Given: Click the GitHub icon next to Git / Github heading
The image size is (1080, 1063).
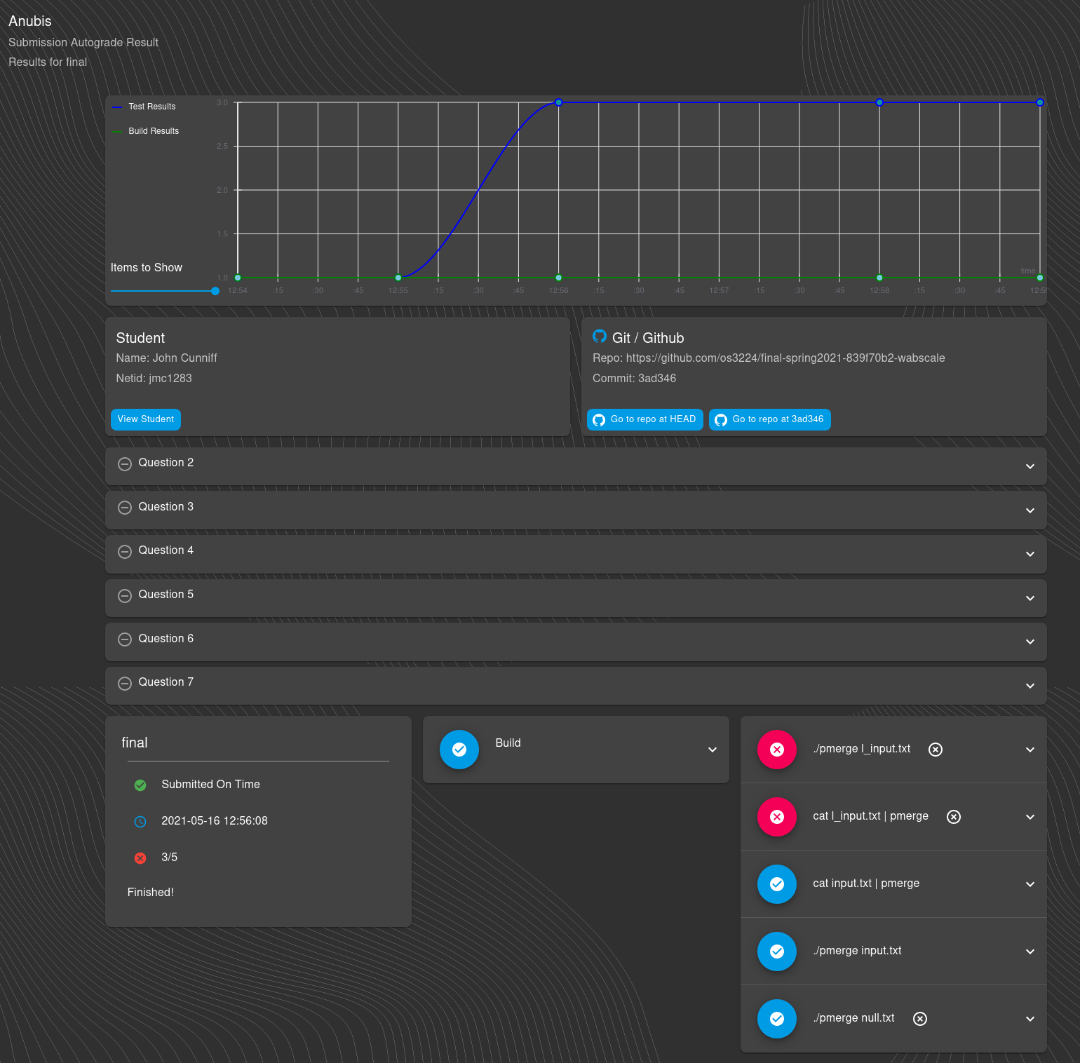Looking at the screenshot, I should point(600,337).
